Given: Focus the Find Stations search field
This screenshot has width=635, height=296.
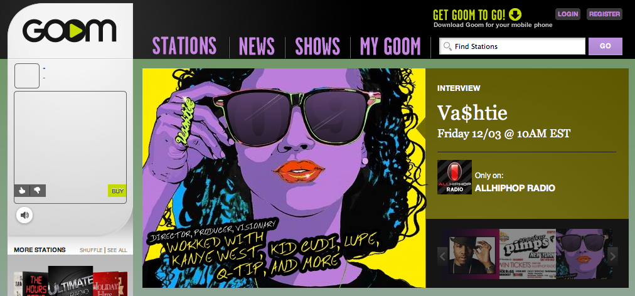Looking at the screenshot, I should [x=512, y=46].
